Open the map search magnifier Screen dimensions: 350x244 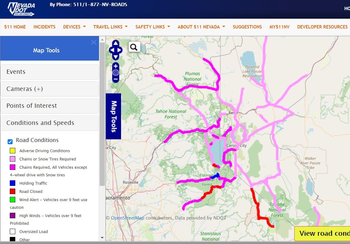pyautogui.click(x=134, y=47)
